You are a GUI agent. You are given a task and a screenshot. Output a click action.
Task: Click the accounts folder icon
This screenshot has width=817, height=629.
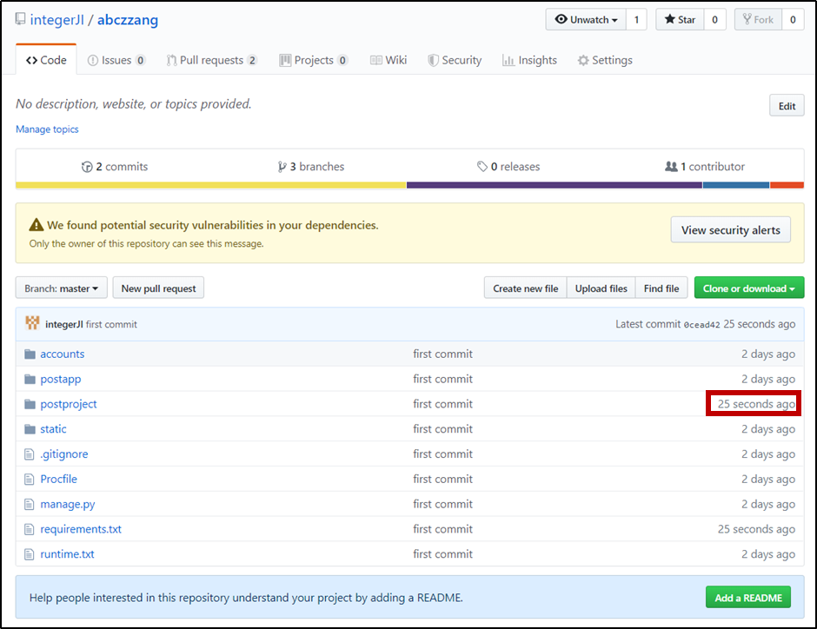tap(30, 354)
